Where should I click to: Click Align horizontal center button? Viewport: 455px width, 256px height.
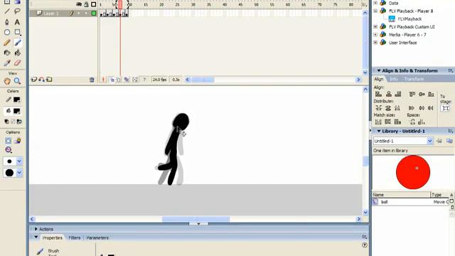pos(389,94)
